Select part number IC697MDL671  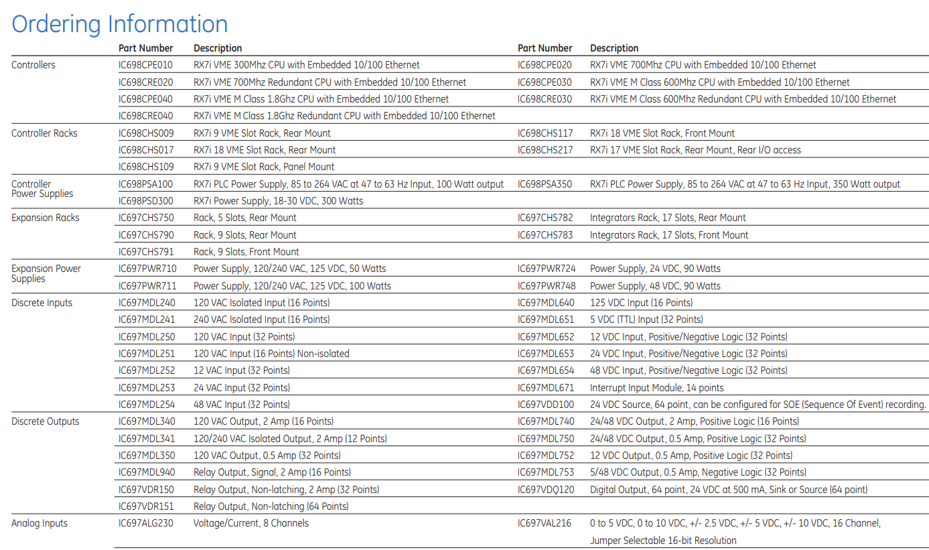[x=546, y=388]
